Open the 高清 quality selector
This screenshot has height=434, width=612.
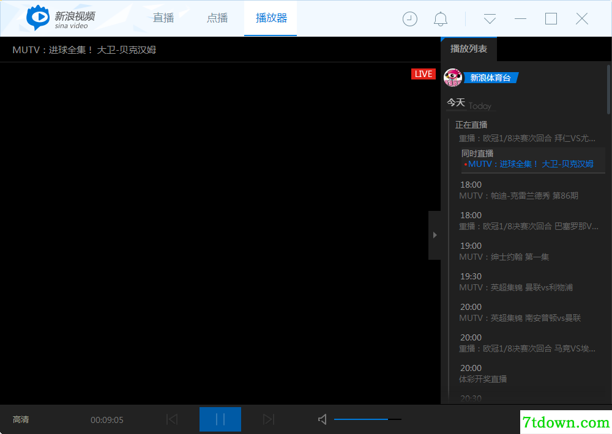pyautogui.click(x=21, y=419)
